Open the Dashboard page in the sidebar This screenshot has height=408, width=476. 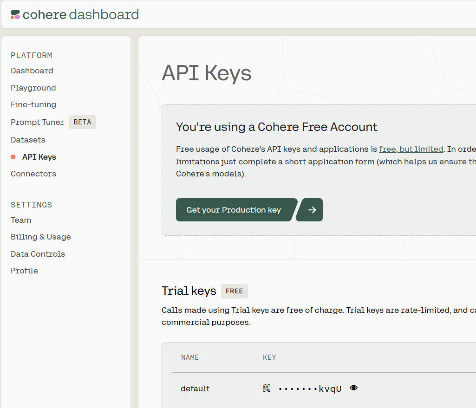(32, 71)
